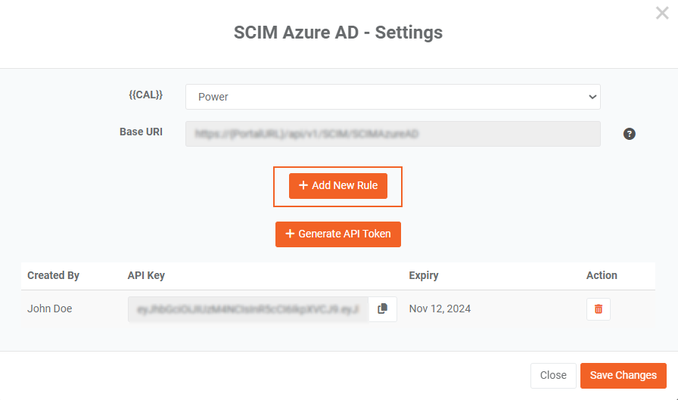The image size is (678, 400).
Task: Save settings with the Save Changes button
Action: (x=623, y=376)
